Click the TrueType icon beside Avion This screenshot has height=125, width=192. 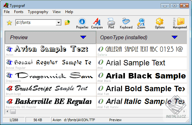[x=10, y=49]
